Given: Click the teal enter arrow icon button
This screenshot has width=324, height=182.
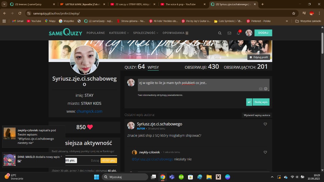Looking at the screenshot, I should tap(249, 102).
